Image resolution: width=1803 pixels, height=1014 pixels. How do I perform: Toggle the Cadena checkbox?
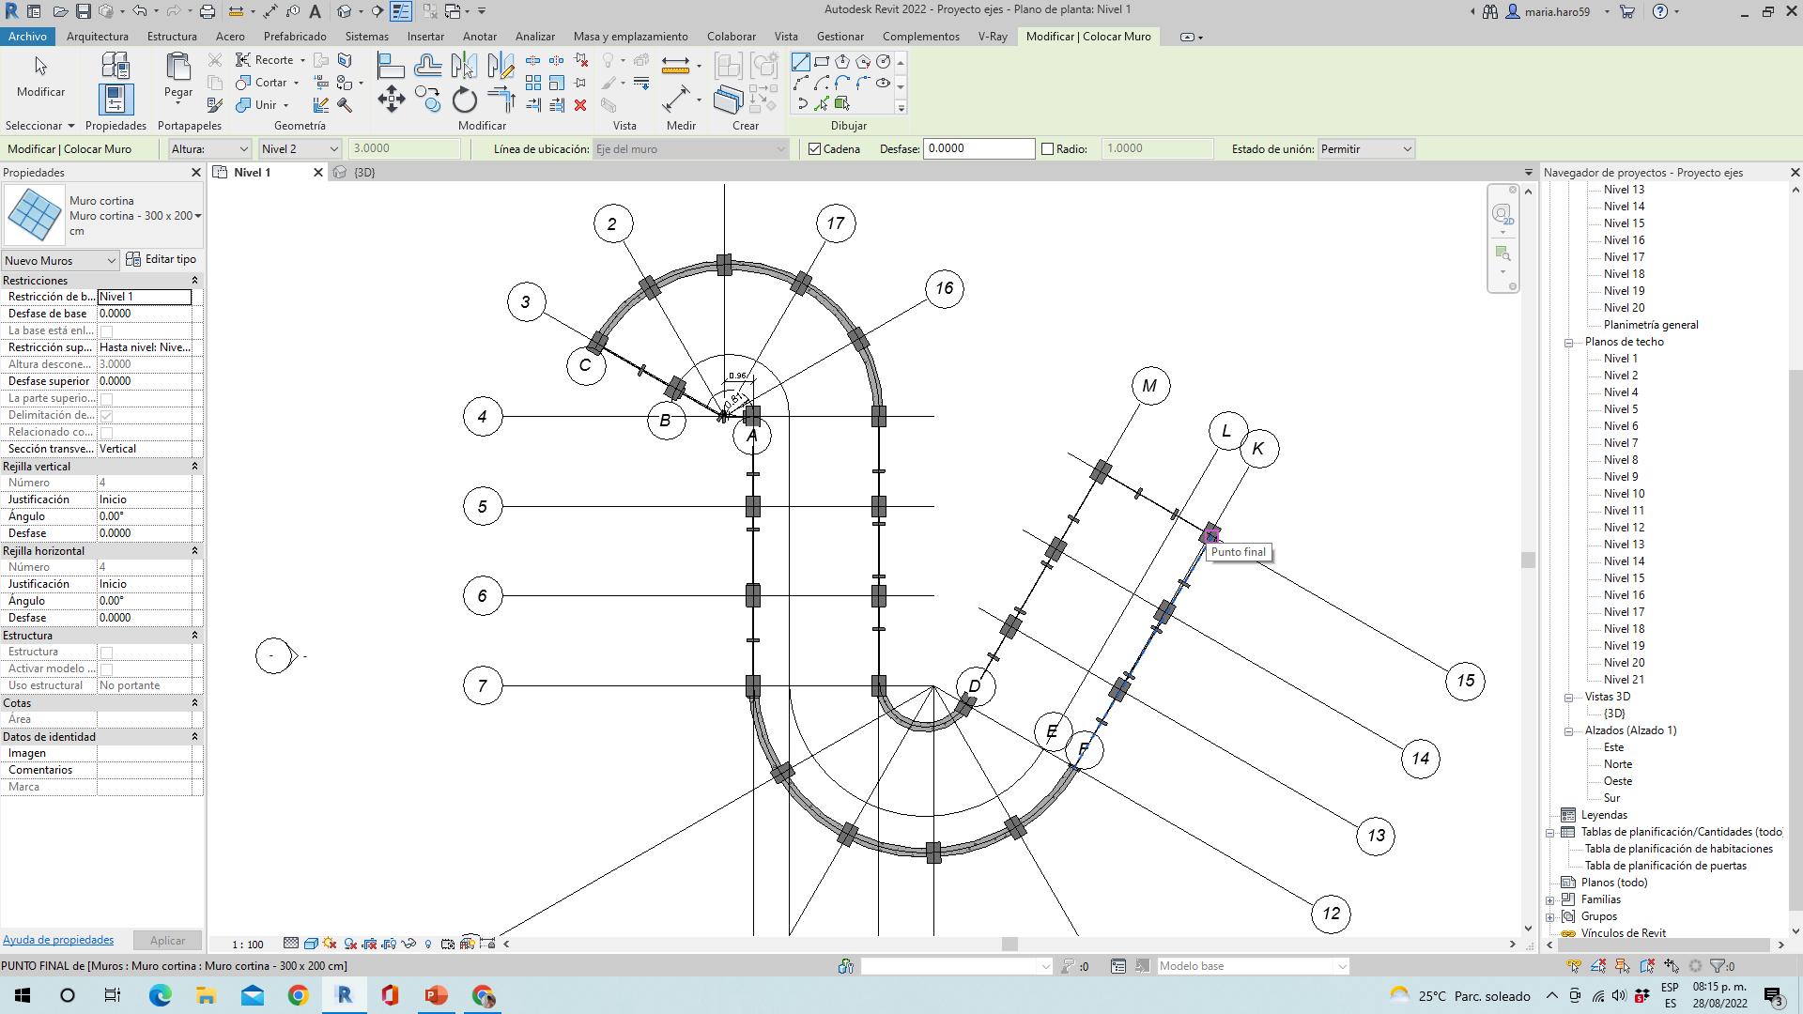pos(815,149)
